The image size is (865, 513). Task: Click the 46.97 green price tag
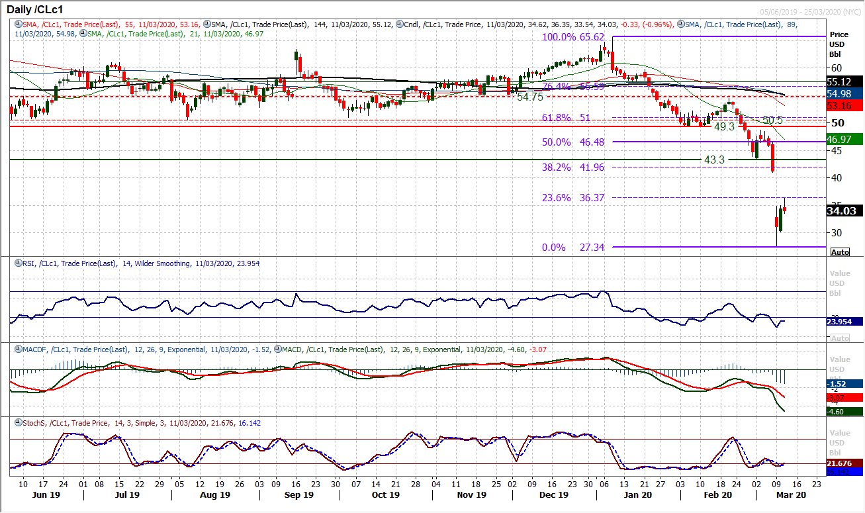[x=843, y=139]
